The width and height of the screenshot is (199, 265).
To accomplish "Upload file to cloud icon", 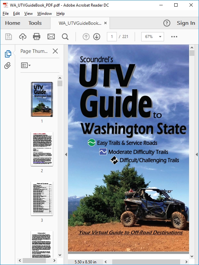I will click(23, 36).
